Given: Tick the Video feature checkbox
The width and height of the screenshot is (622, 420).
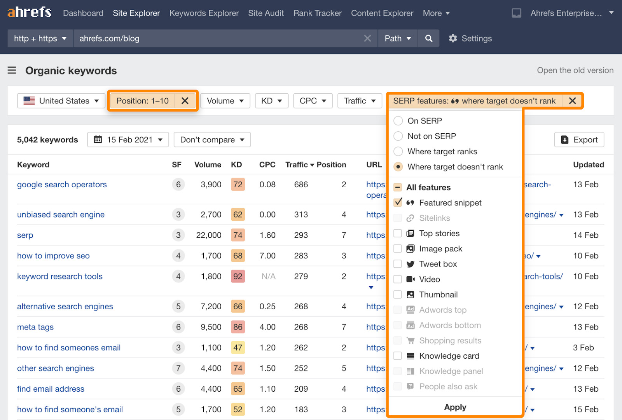Looking at the screenshot, I should point(398,279).
